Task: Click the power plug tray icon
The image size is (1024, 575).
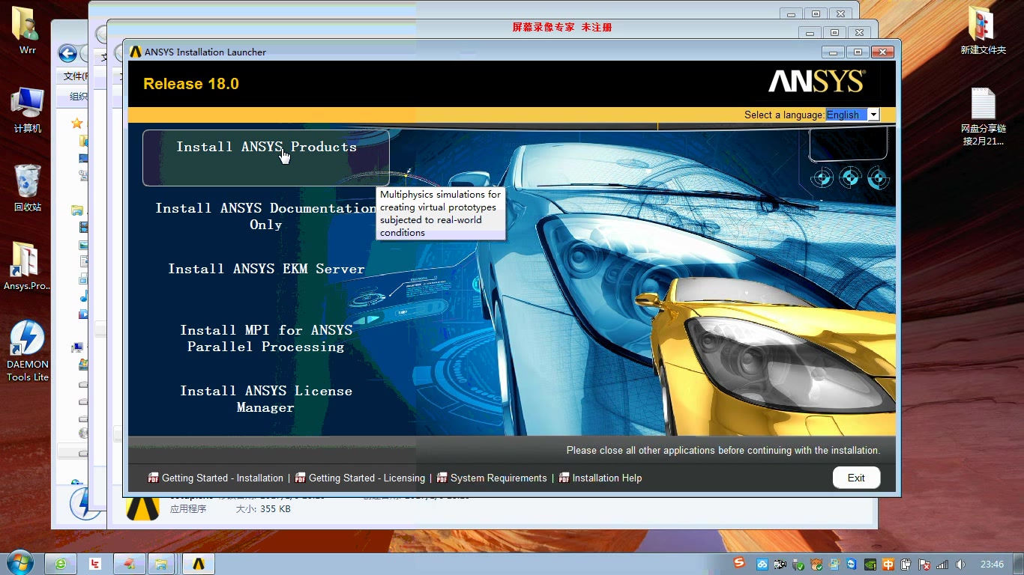Action: [x=906, y=565]
